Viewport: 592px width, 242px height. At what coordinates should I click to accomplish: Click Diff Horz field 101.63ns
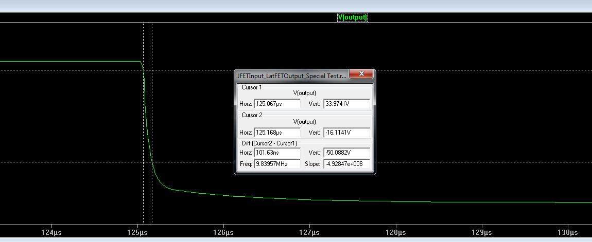pos(277,152)
